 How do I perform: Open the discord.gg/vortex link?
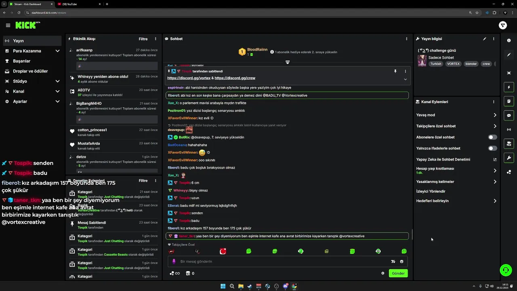pyautogui.click(x=189, y=78)
